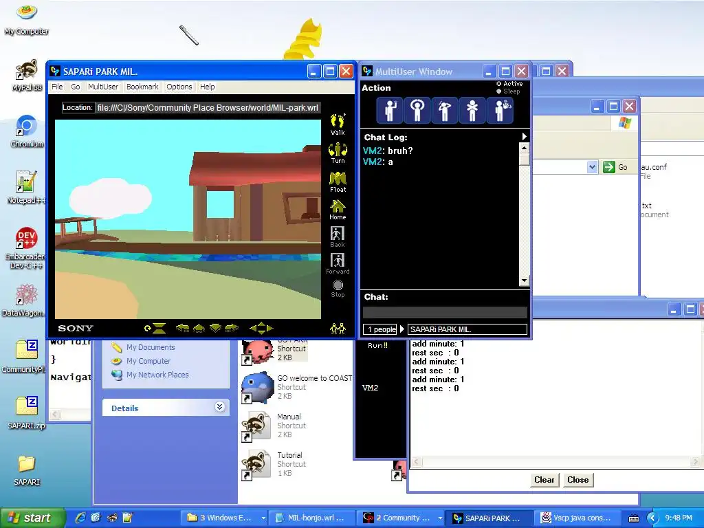This screenshot has width=704, height=528.
Task: Select the Active status radio button
Action: click(x=499, y=84)
